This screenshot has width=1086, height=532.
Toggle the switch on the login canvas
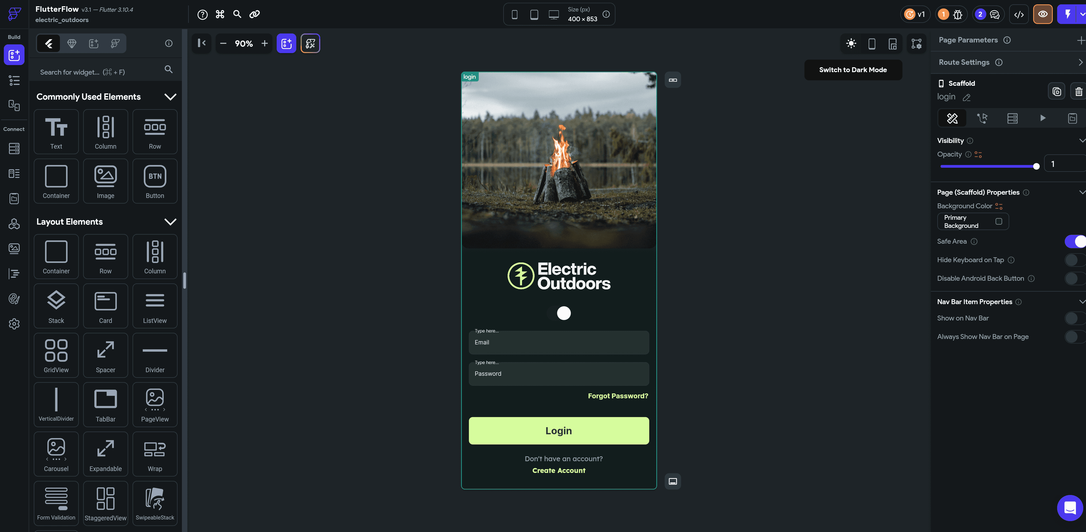pyautogui.click(x=559, y=313)
